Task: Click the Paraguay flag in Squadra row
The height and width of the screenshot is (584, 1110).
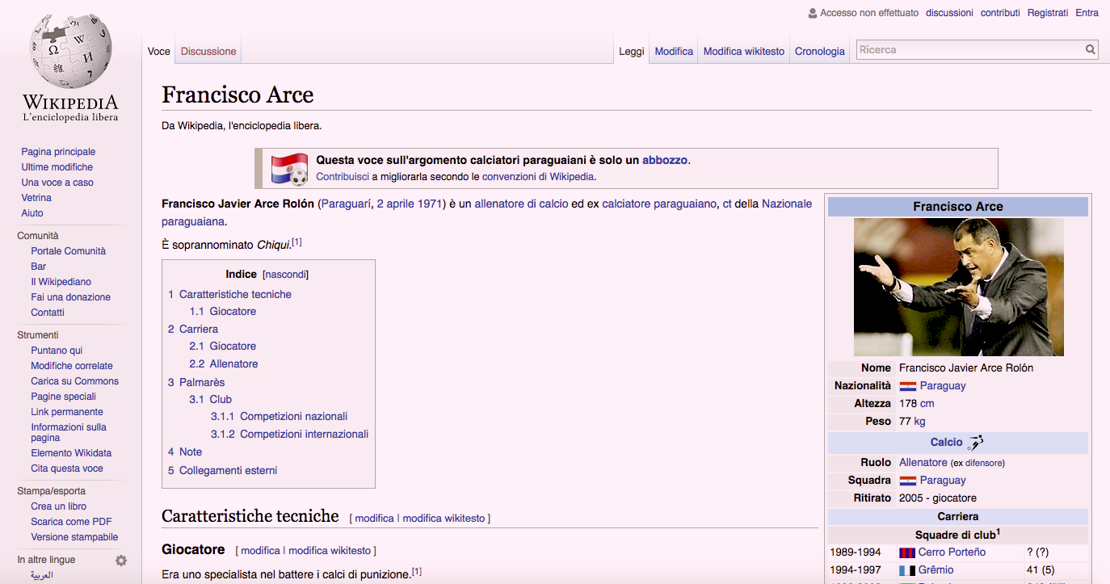Action: (907, 481)
